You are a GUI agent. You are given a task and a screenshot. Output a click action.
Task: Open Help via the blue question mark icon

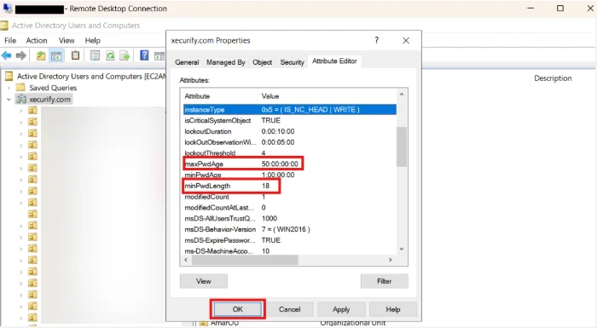(x=144, y=55)
